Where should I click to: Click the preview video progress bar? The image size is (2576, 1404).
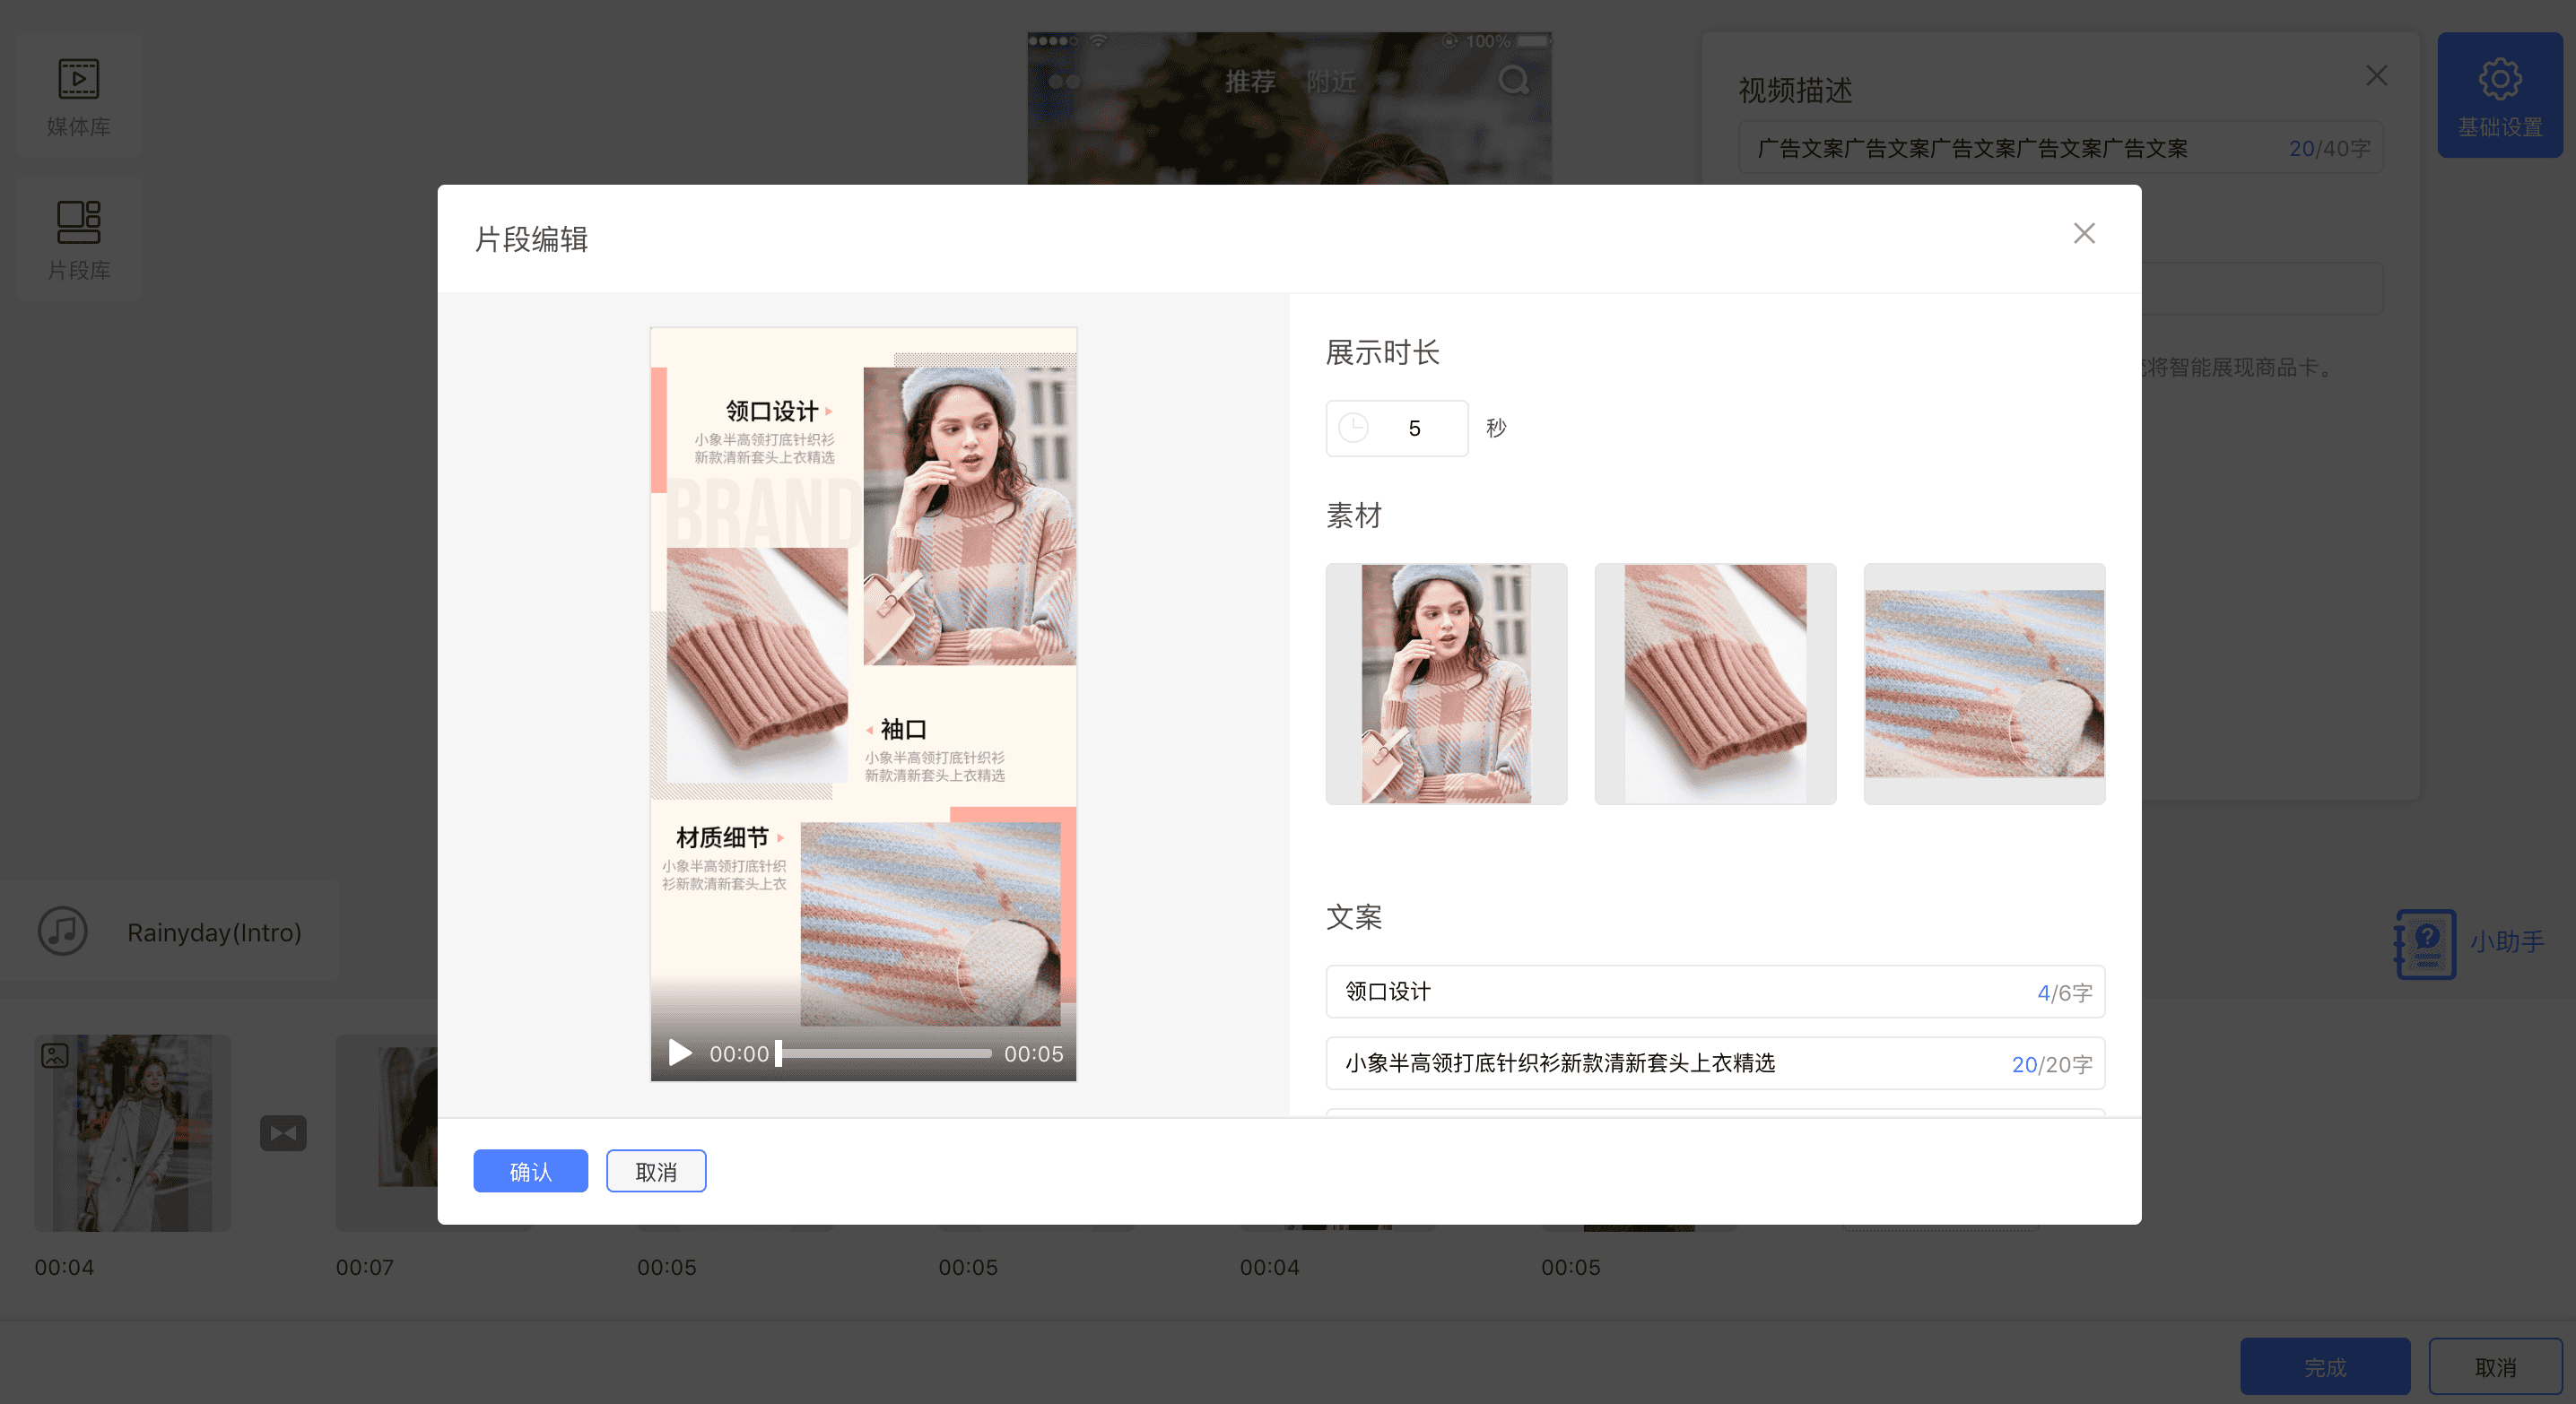click(884, 1053)
